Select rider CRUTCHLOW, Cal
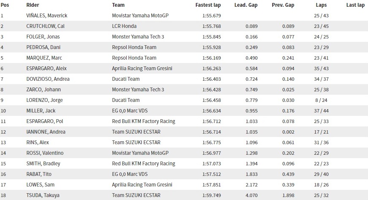 (45, 26)
